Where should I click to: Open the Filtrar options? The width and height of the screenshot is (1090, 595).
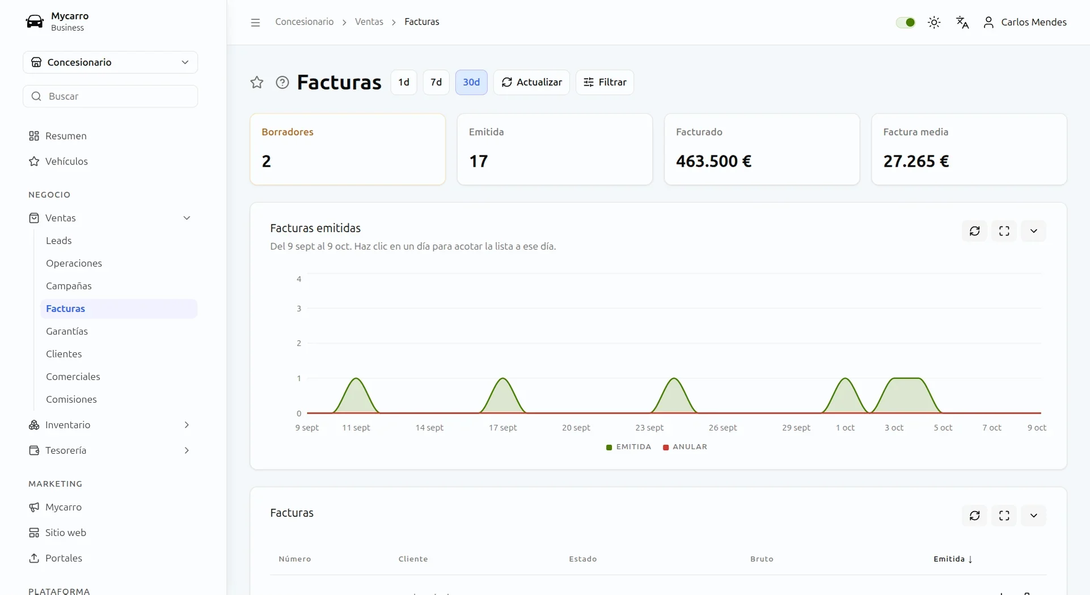(605, 82)
